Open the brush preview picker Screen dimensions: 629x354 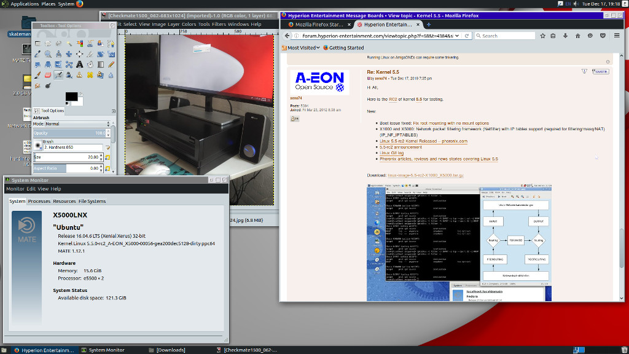coord(37,145)
